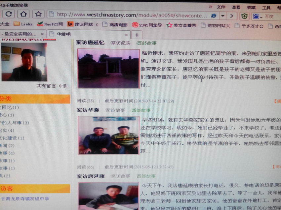The height and width of the screenshot is (210, 281).
Task: Click 西部故事 tag beside 家访华燕
Action: point(141,110)
